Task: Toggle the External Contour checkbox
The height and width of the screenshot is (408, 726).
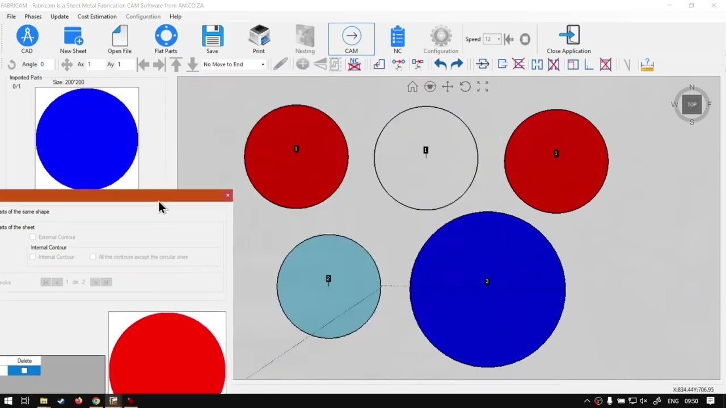Action: click(x=33, y=237)
